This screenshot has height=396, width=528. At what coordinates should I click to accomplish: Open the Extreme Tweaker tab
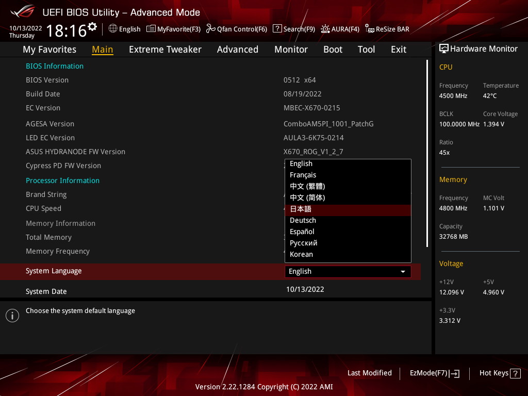click(x=165, y=49)
